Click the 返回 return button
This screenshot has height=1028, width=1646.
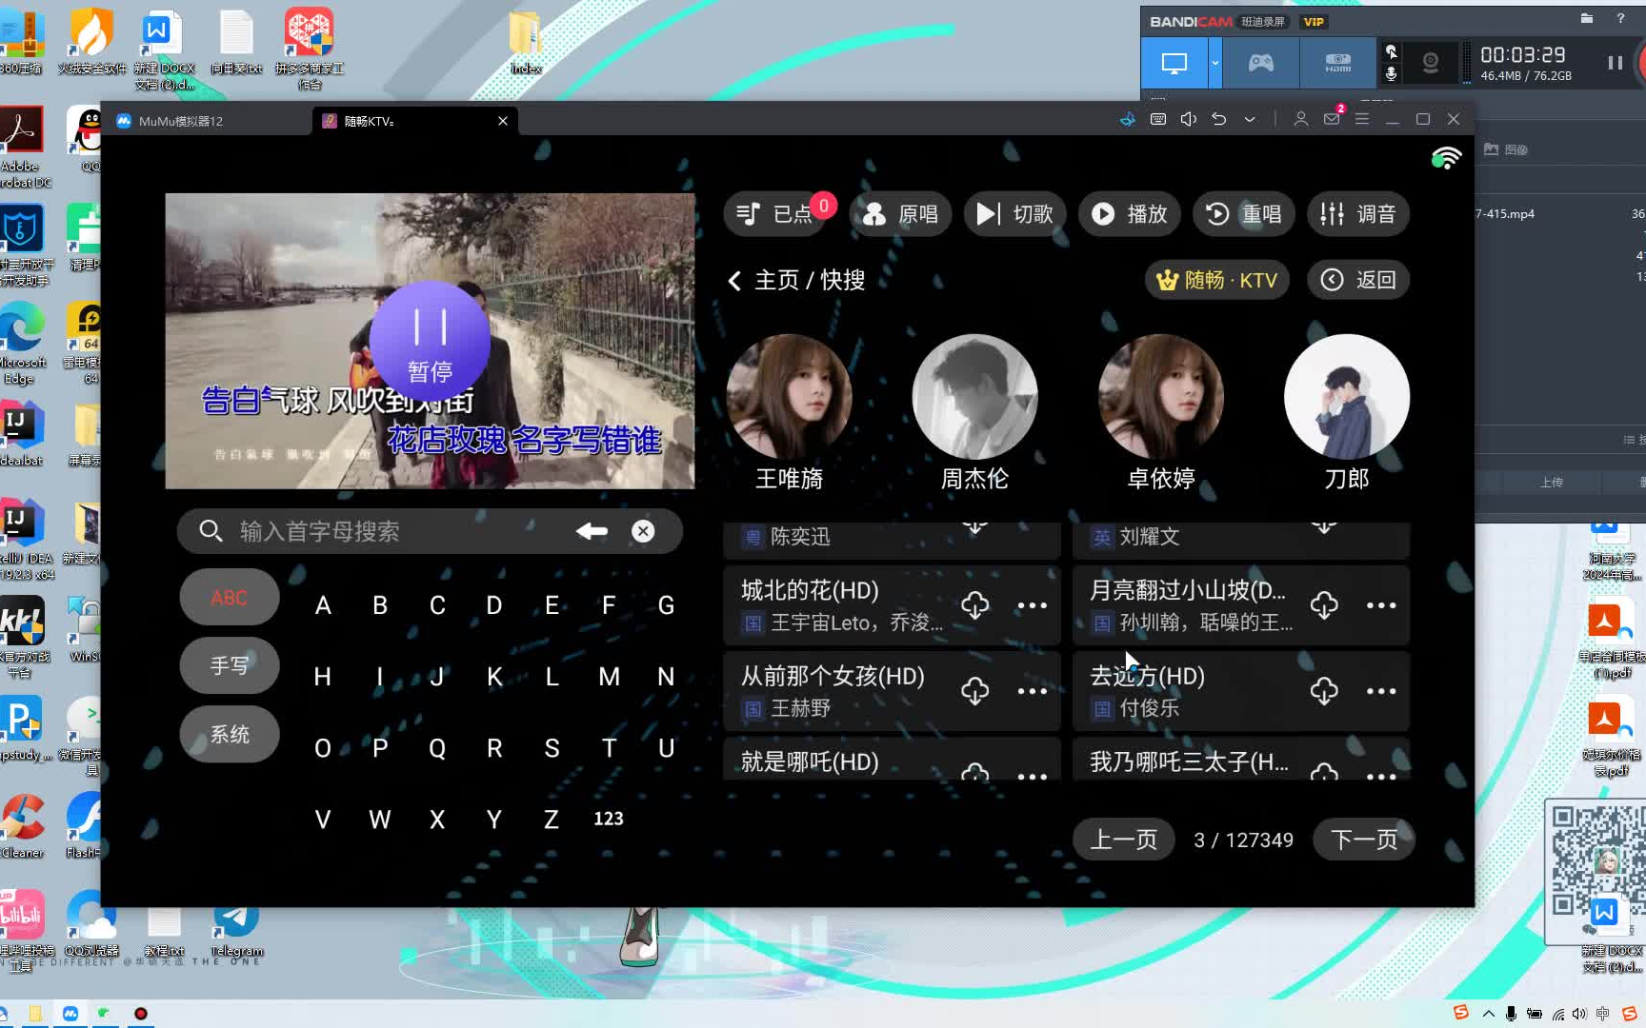click(1357, 280)
